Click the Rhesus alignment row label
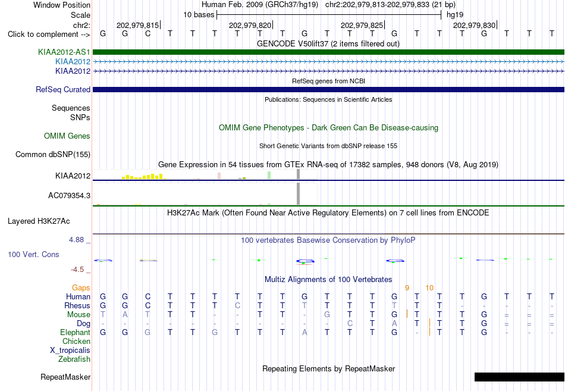 pos(77,305)
